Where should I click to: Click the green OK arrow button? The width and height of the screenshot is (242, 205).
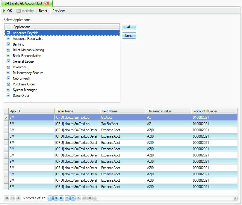coord(7,11)
